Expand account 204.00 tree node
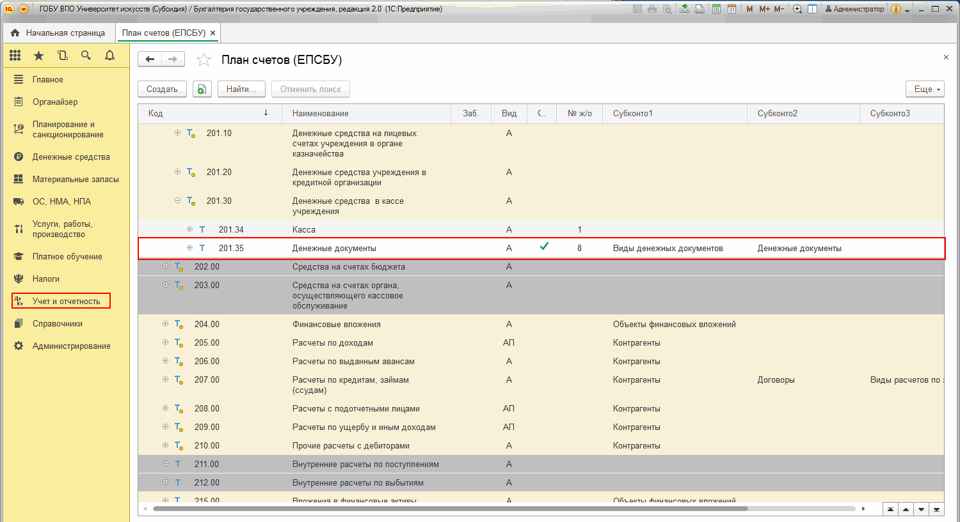The image size is (960, 522). tap(166, 324)
